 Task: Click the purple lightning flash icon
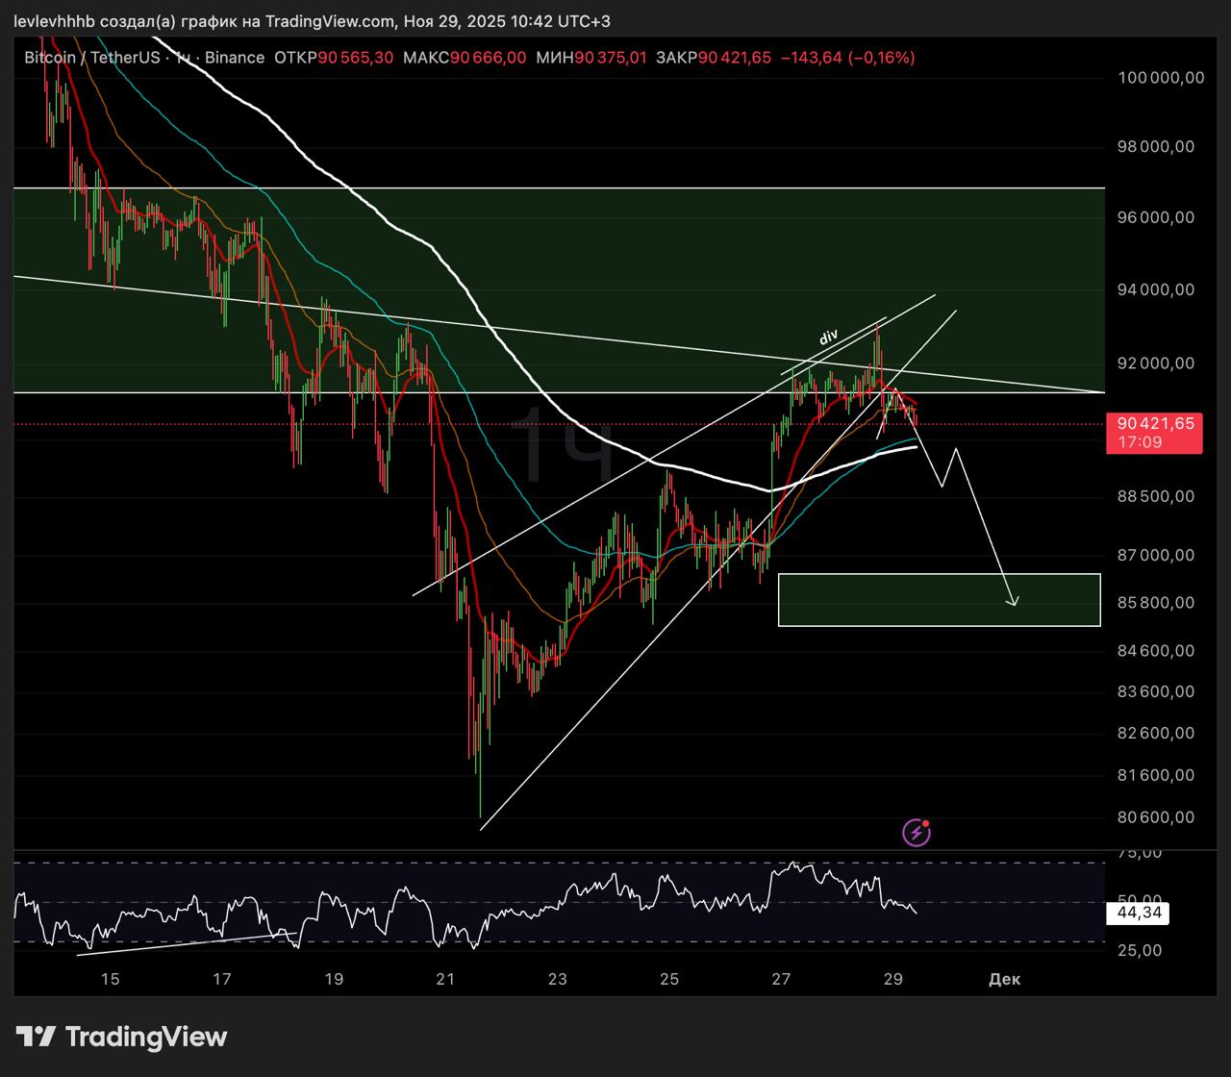[917, 832]
